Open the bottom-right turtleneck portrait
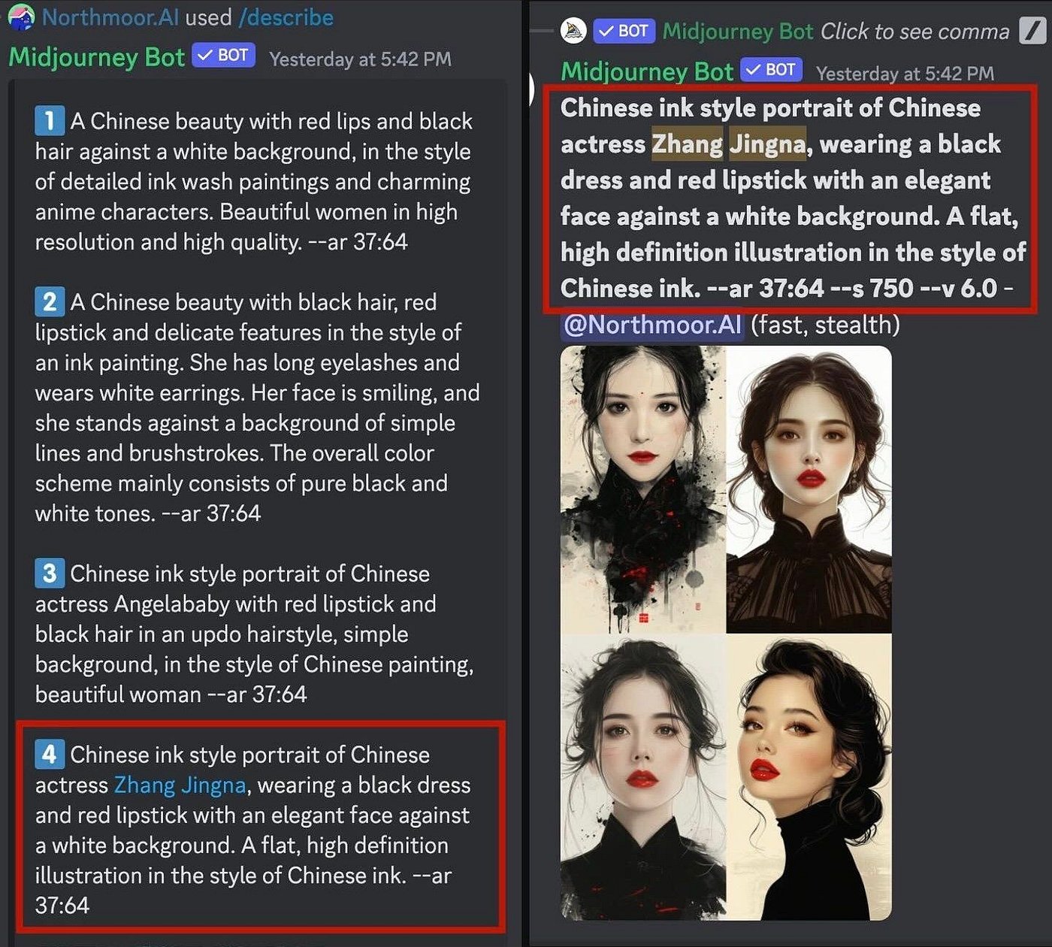Image resolution: width=1052 pixels, height=947 pixels. [809, 777]
